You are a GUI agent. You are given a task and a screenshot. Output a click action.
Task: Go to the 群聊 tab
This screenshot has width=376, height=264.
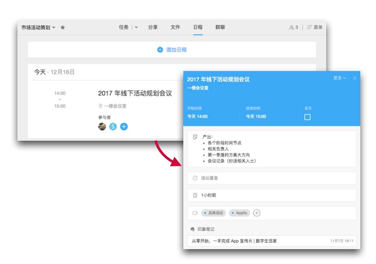coord(220,27)
